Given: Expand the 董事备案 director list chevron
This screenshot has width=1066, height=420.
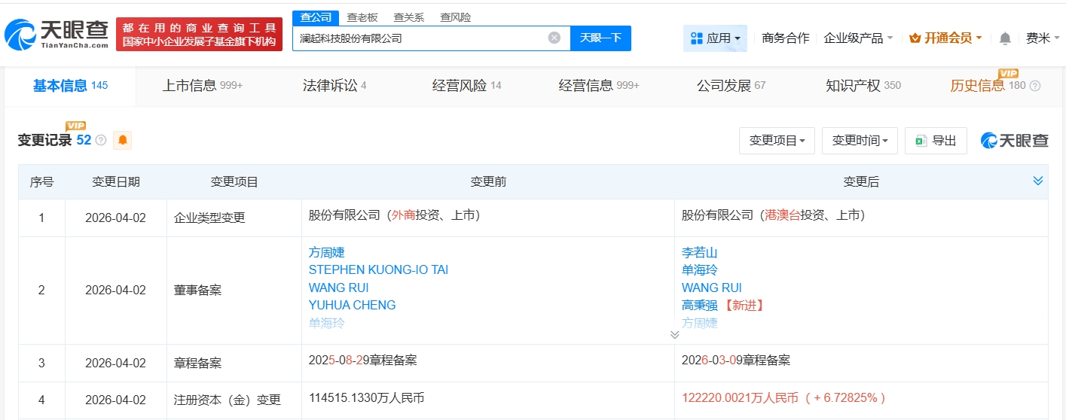Looking at the screenshot, I should pyautogui.click(x=674, y=334).
